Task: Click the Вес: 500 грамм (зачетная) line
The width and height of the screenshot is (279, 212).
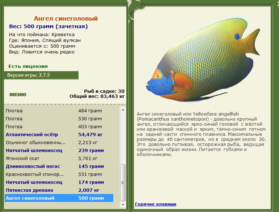Action: [48, 26]
